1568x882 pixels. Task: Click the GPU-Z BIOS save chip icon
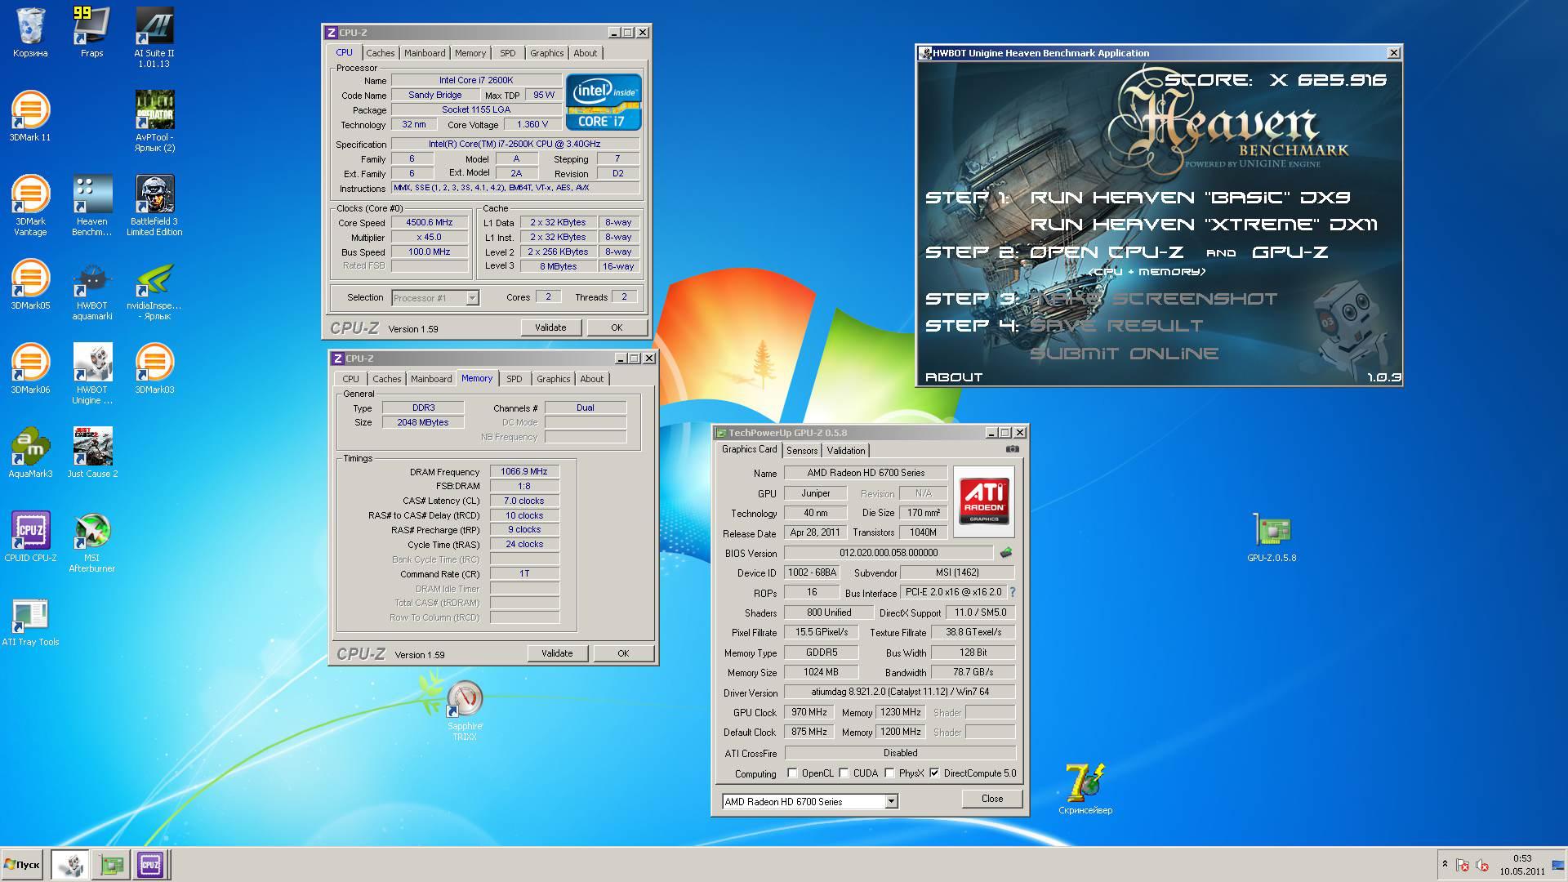click(x=1006, y=553)
